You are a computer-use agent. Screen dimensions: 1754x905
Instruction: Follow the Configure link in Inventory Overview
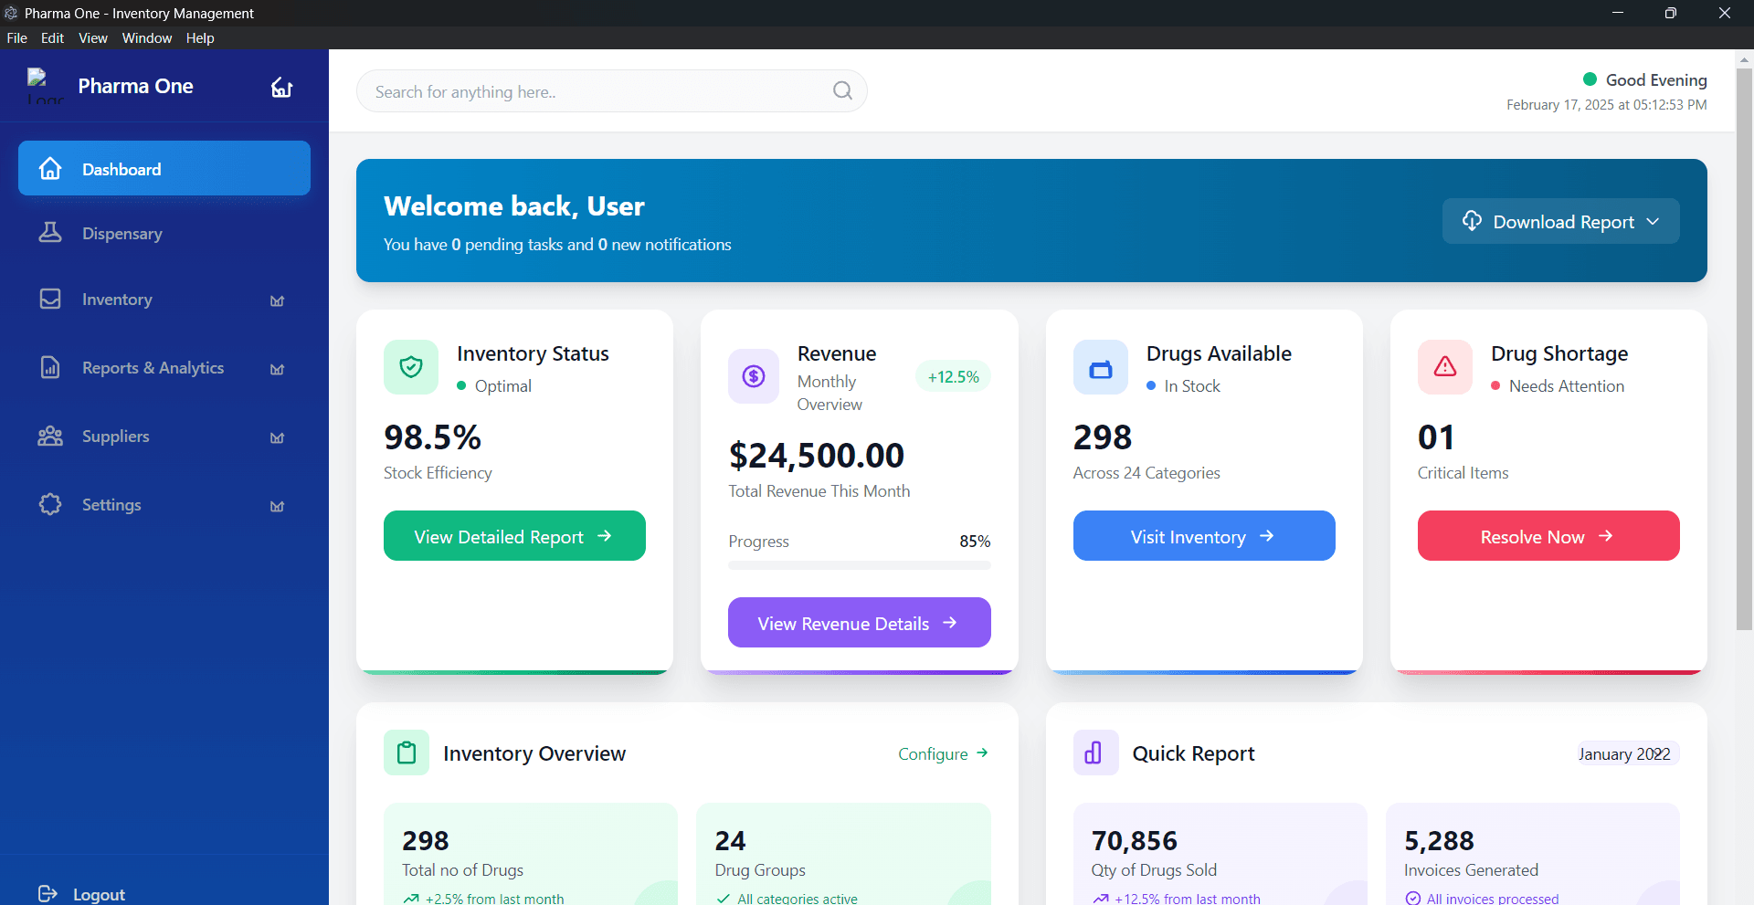[943, 753]
